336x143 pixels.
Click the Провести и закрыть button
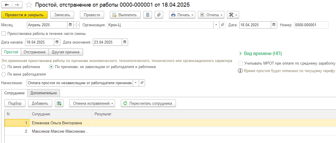(x=24, y=15)
